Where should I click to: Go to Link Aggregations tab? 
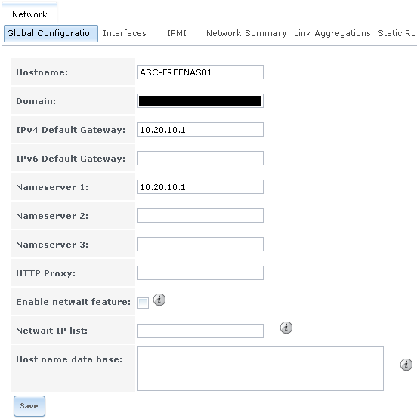tap(332, 33)
